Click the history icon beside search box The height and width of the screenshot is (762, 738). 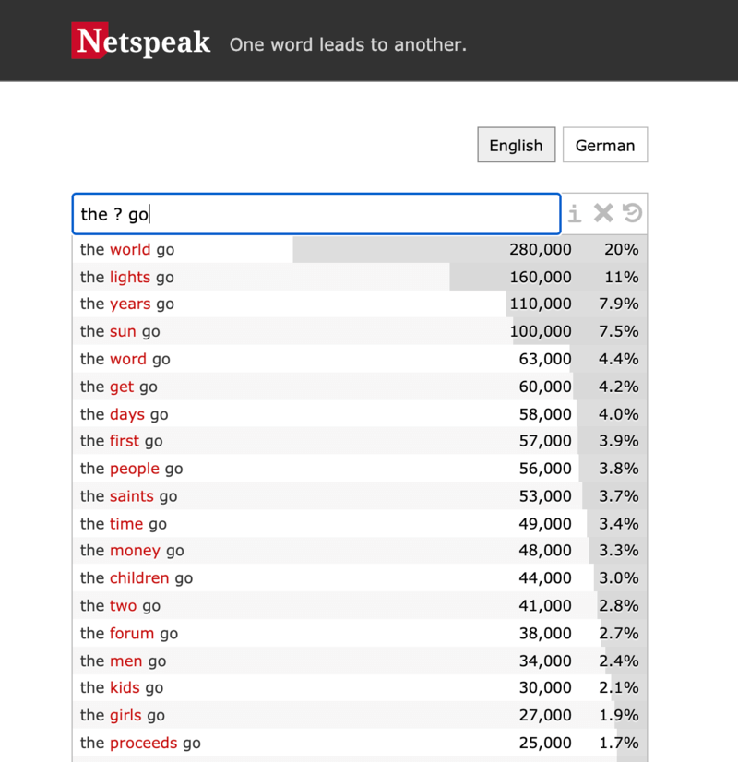[632, 214]
